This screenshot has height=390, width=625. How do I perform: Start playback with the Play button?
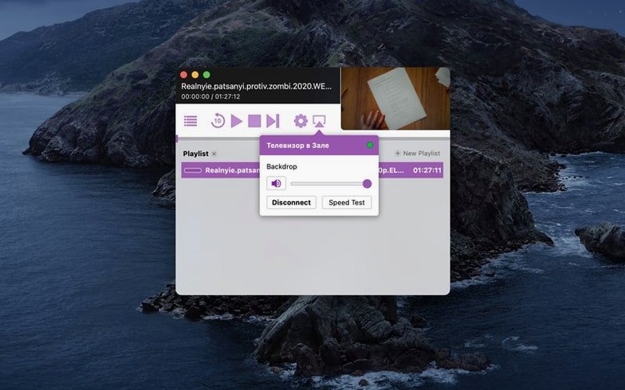pos(236,121)
